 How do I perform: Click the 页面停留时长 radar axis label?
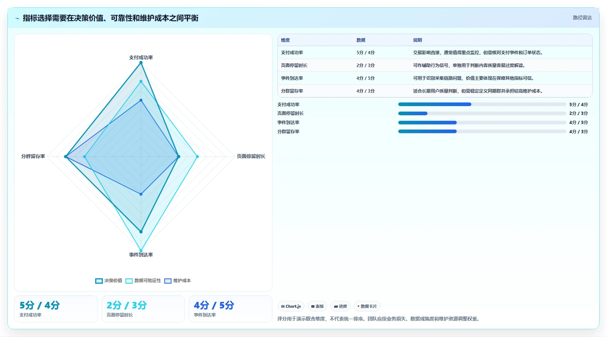251,156
